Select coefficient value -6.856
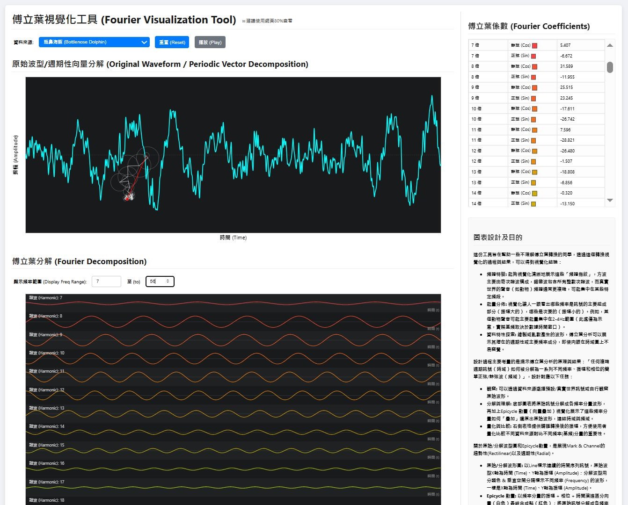628x505 pixels. [566, 183]
